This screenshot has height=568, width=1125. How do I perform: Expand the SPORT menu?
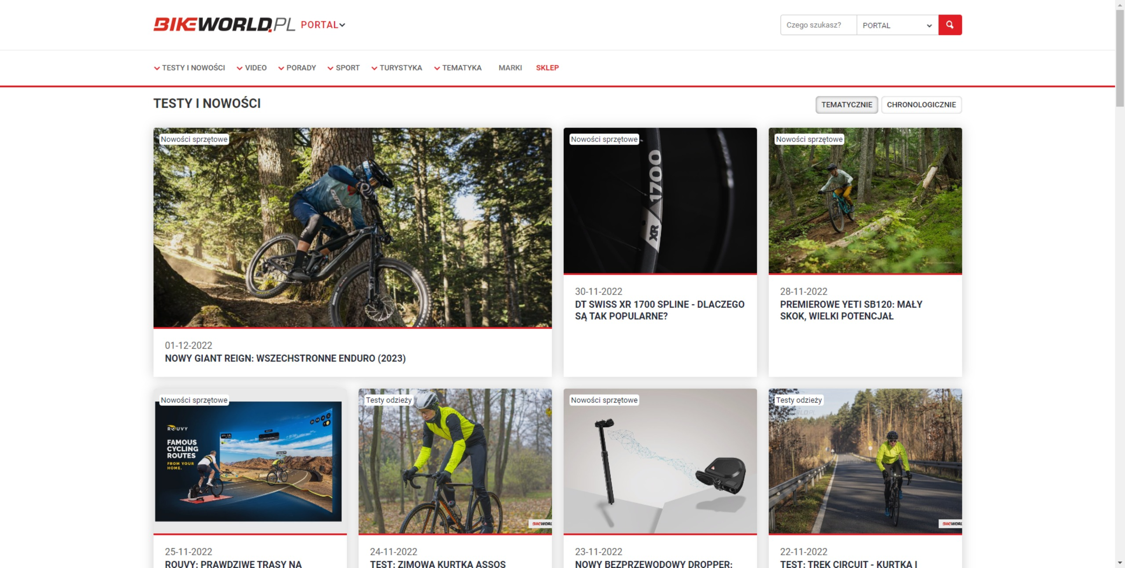(344, 68)
